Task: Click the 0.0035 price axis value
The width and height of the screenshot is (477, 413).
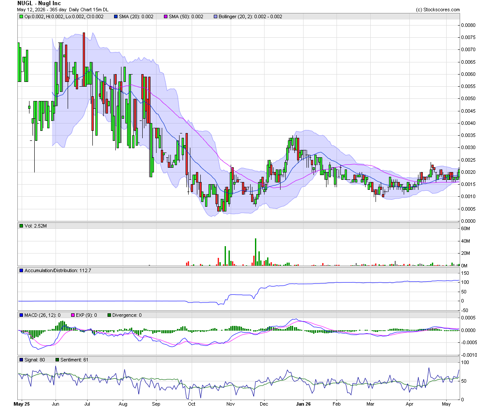Action: [468, 135]
